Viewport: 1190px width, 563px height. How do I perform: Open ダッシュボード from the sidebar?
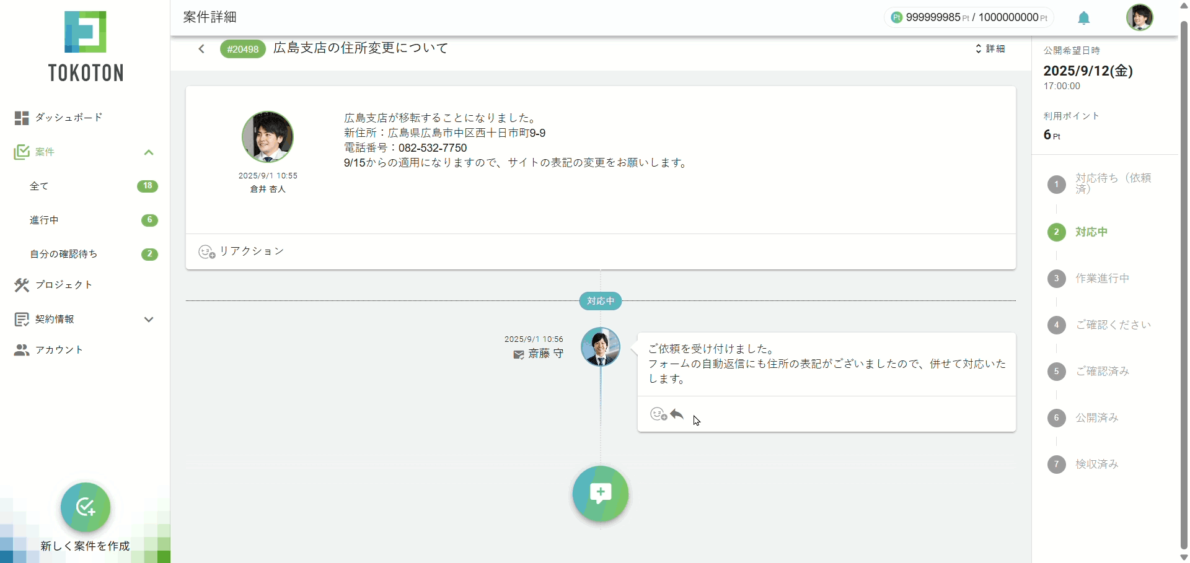point(68,118)
